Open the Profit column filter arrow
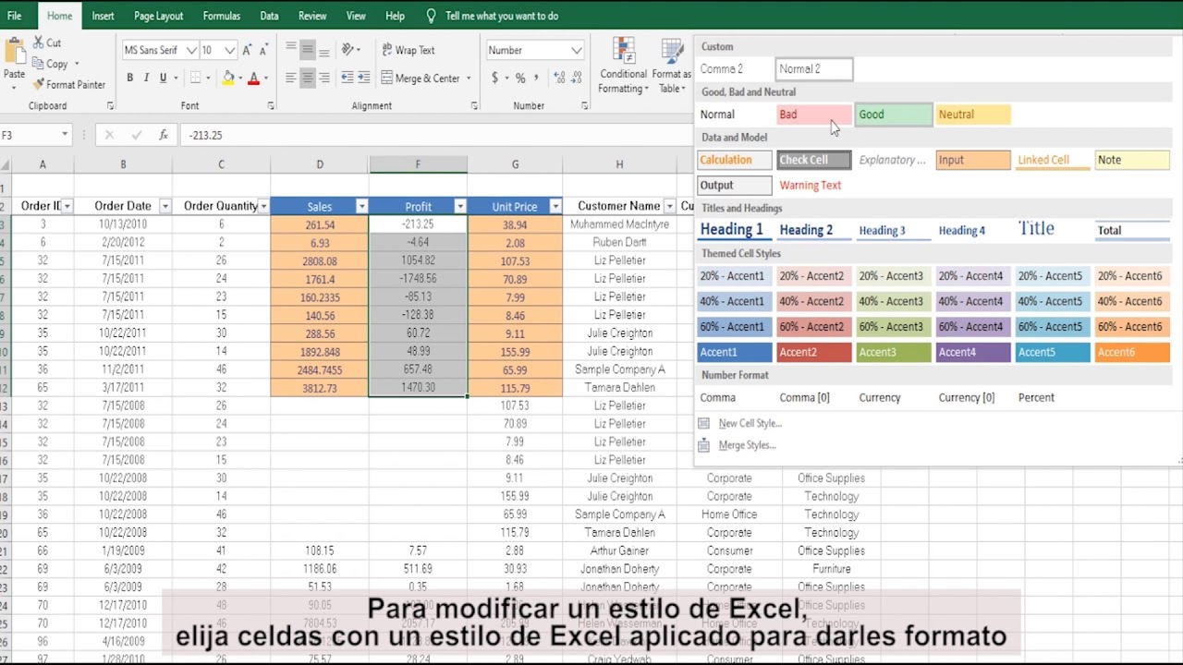Image resolution: width=1183 pixels, height=665 pixels. coord(459,206)
